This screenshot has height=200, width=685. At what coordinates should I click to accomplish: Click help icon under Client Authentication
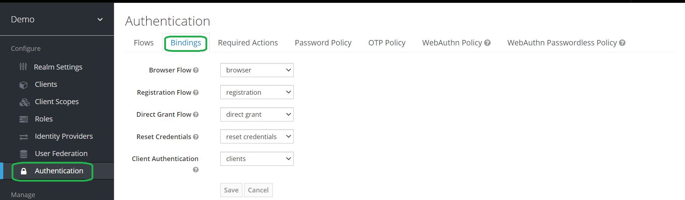196,170
